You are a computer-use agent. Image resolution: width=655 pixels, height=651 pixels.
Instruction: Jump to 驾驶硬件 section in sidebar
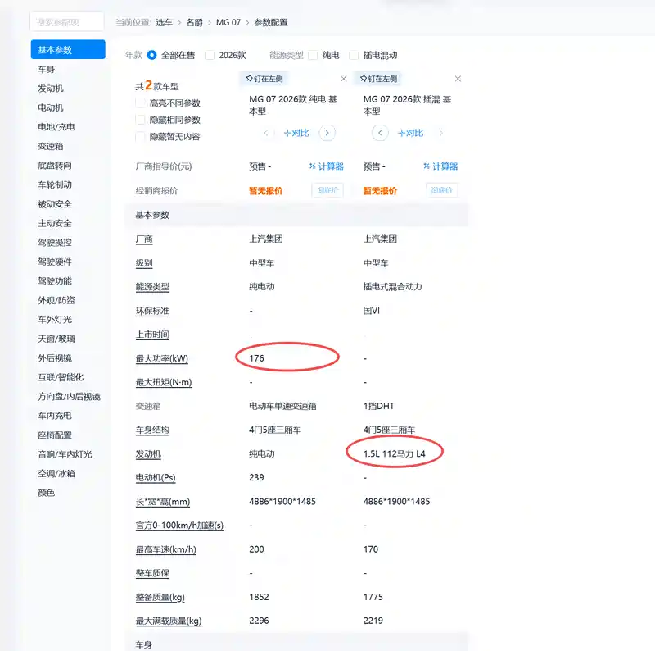55,262
